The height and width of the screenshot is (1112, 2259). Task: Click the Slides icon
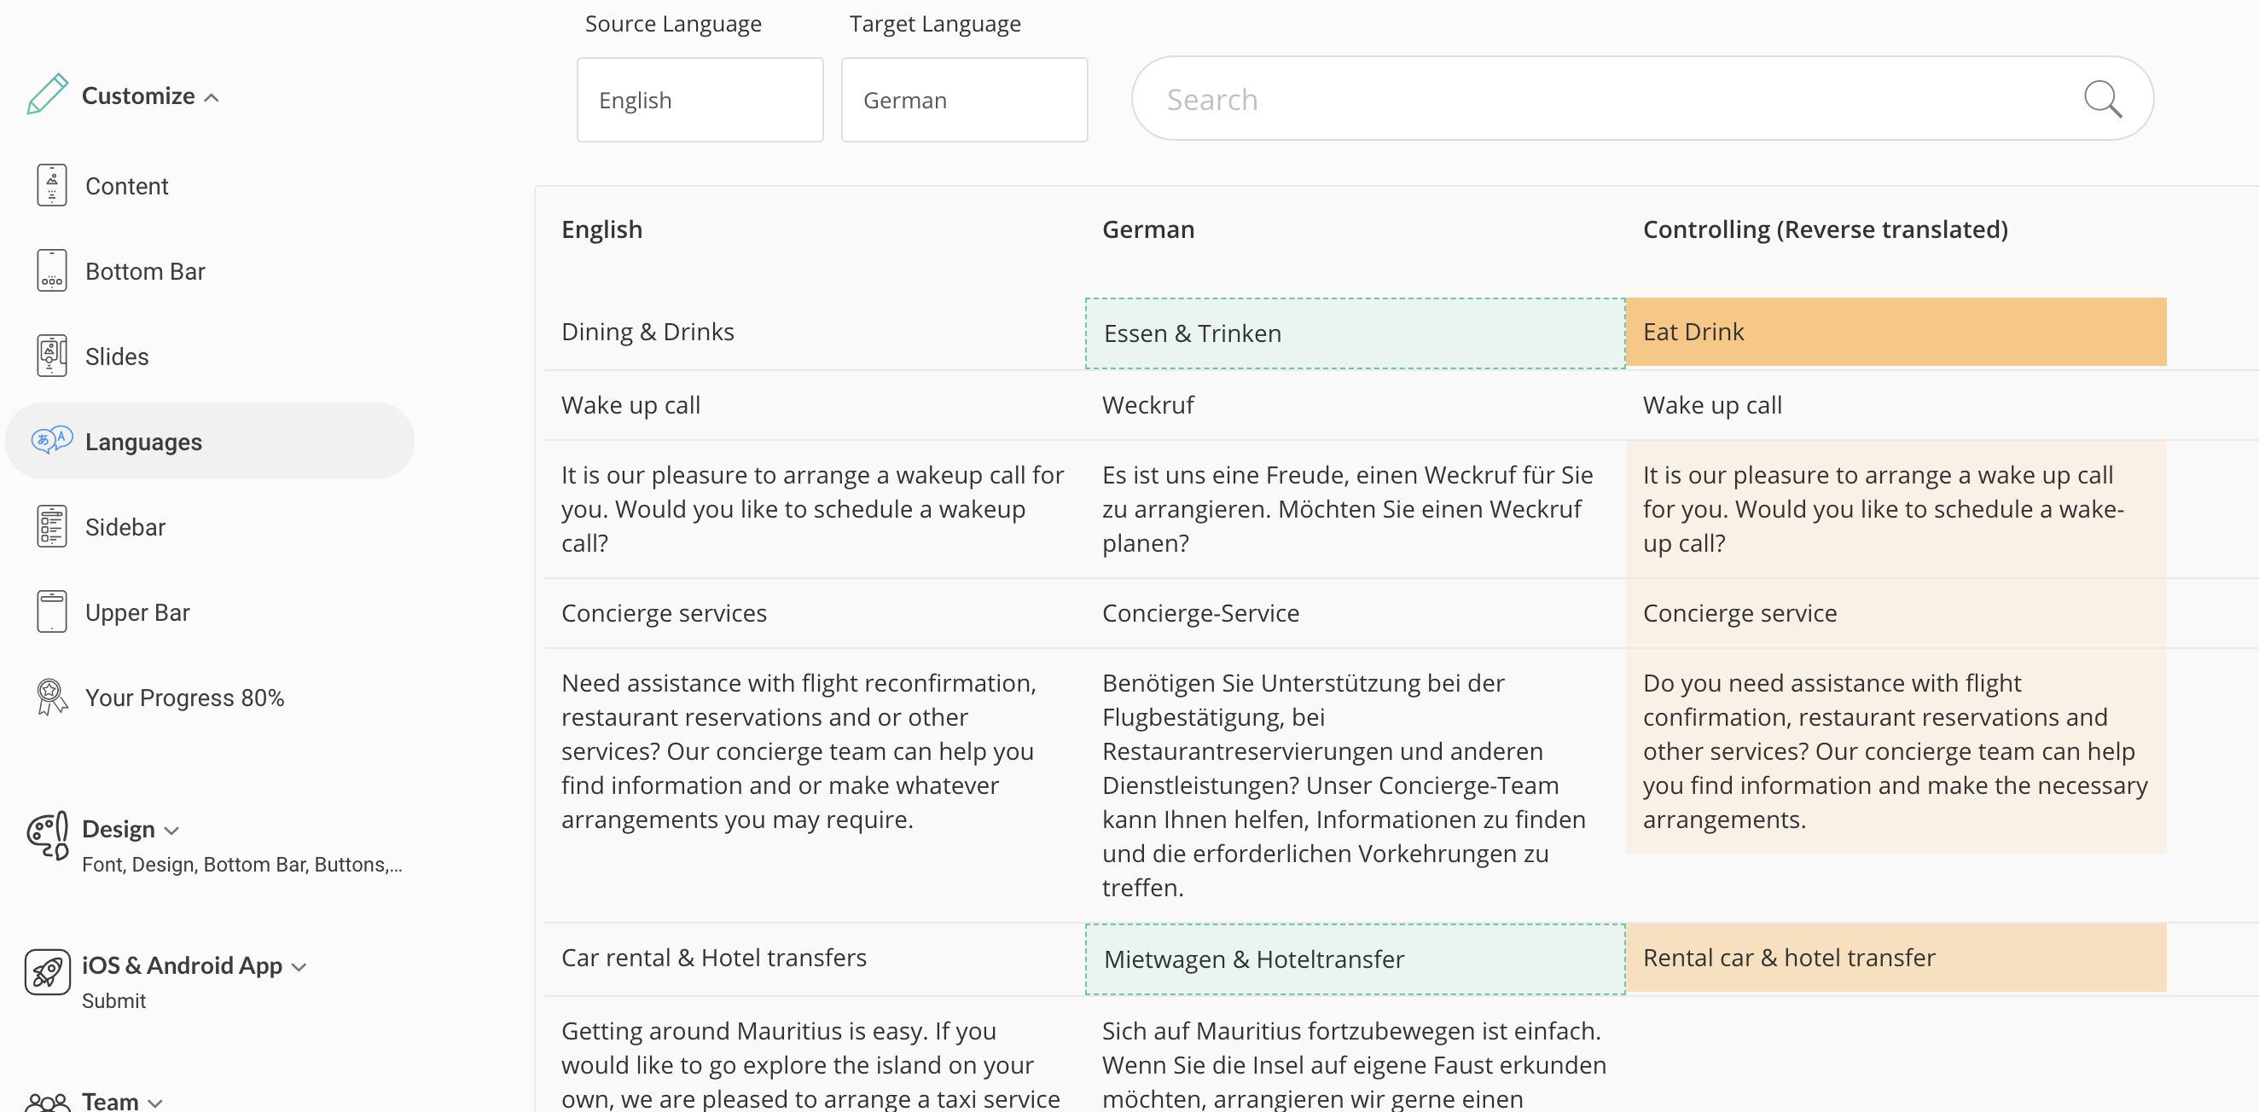coord(52,356)
